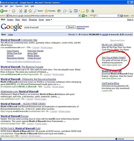Image resolution: width=134 pixels, height=141 pixels.
Task: Click the green Go button
Action: [x=84, y=16]
